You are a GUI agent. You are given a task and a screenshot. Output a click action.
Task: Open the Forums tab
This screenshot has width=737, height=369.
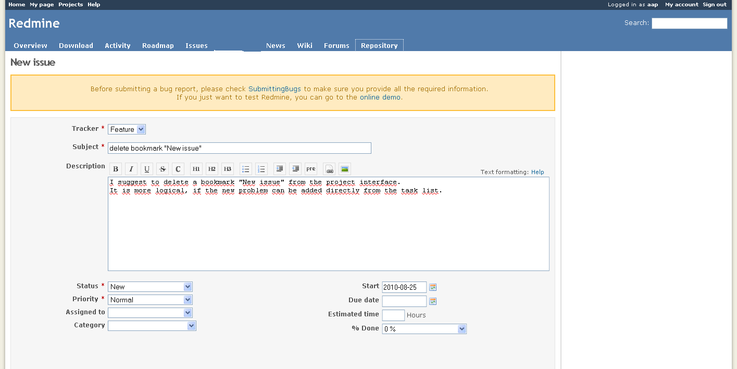click(x=336, y=45)
